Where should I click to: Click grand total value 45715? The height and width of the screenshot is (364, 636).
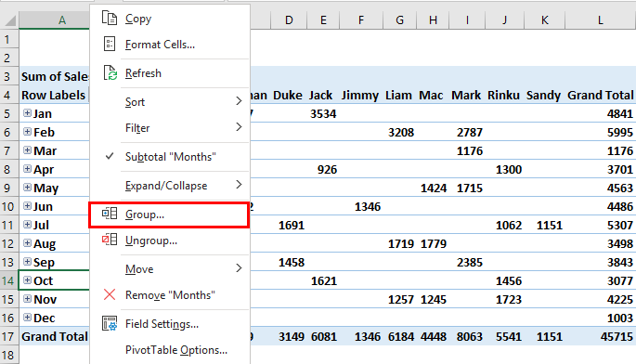point(617,337)
